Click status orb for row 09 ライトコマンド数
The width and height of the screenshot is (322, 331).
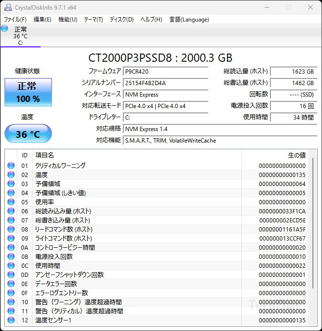click(11, 238)
